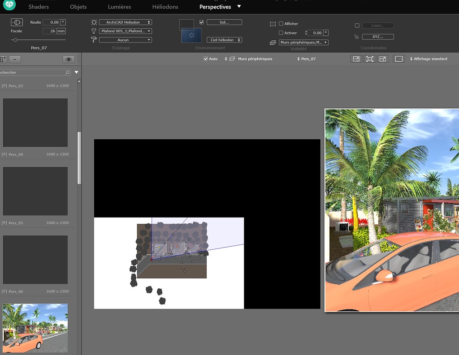This screenshot has width=459, height=355.
Task: Select the Pers_06 view thumbnail
Action: [x=35, y=260]
